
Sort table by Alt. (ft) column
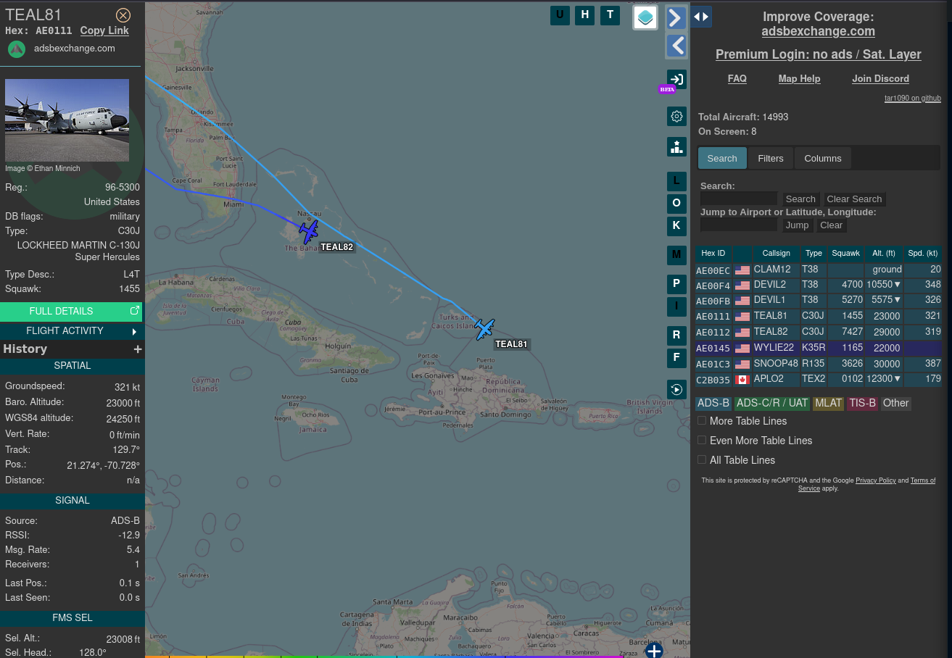click(883, 254)
